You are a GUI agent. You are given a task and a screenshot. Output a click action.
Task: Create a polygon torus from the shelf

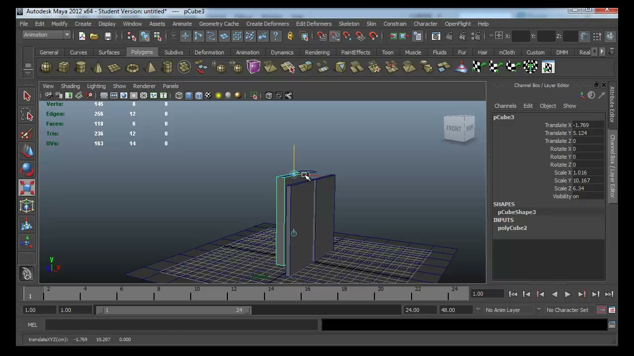click(132, 67)
